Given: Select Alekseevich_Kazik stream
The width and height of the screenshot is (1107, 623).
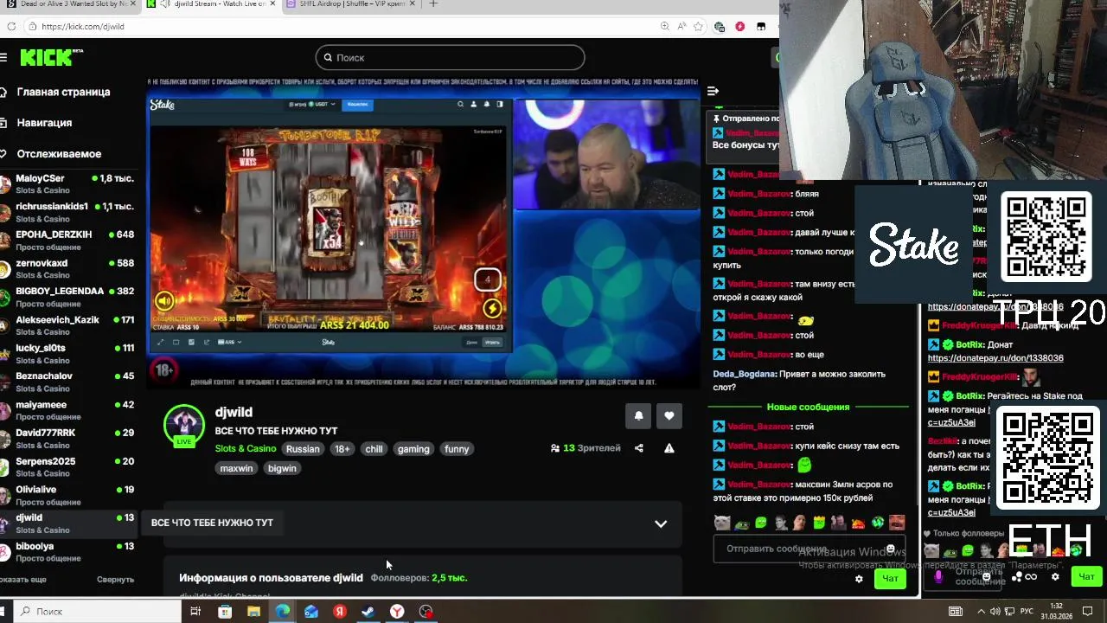Looking at the screenshot, I should (x=67, y=325).
